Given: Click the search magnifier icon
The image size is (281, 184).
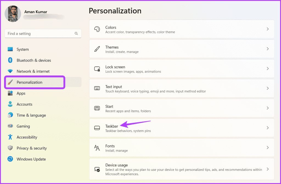Looking at the screenshot, I should pyautogui.click(x=76, y=34).
